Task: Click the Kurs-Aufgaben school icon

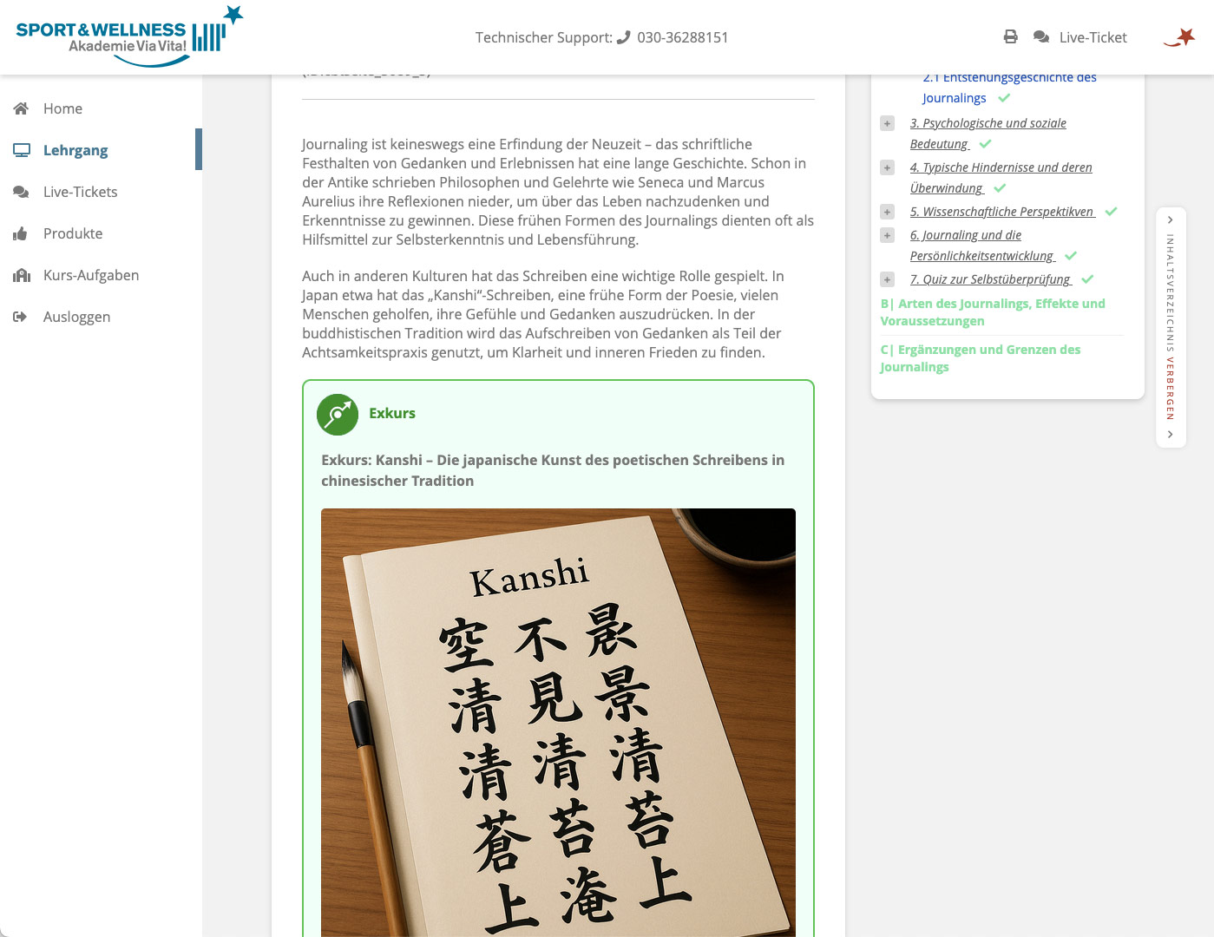Action: coord(22,275)
